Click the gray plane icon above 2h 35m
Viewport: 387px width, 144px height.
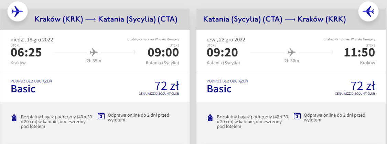94,52
